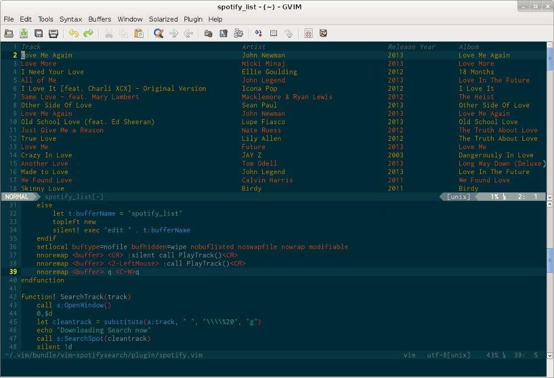Screen dimensions: 554x378
Task: Click the Find Previous arrow icon
Action: click(188, 33)
